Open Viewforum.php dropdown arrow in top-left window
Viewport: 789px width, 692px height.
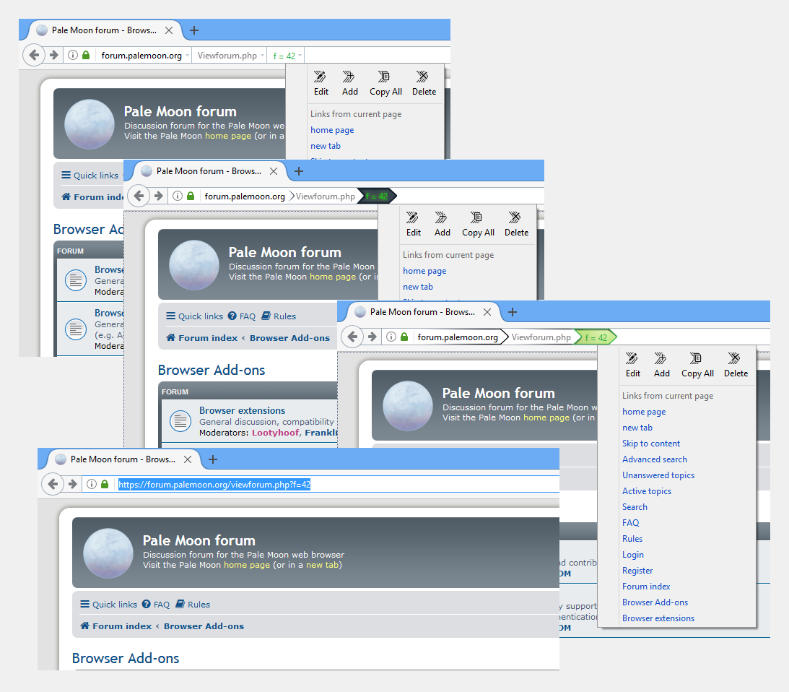[x=262, y=56]
